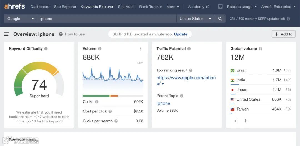
Task: Click the 602K clicks value
Action: click(x=139, y=102)
